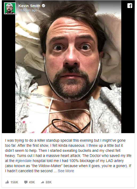
Task: Click the comment speech bubble icon
Action: 26,182
